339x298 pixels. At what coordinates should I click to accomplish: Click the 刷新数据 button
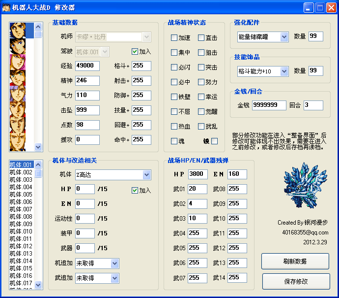pyautogui.click(x=295, y=261)
